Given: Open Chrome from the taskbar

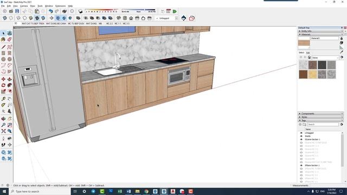Looking at the screenshot, I should (146, 191).
